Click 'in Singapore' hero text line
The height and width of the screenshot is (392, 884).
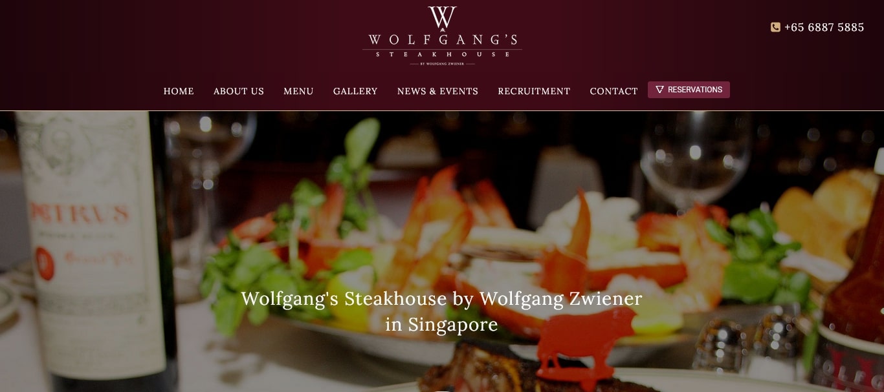click(x=441, y=324)
